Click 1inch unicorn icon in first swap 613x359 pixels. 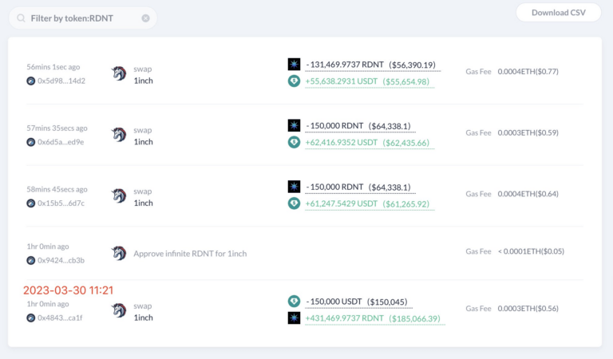[x=119, y=73]
